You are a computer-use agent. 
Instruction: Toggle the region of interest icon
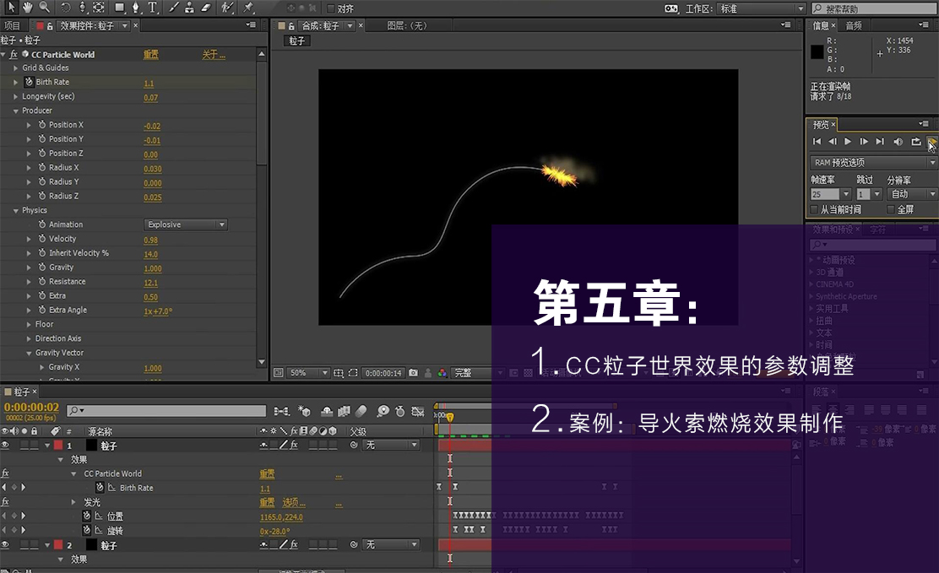click(x=353, y=372)
